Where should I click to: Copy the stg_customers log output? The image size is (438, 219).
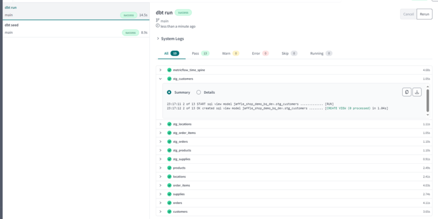pos(407,92)
